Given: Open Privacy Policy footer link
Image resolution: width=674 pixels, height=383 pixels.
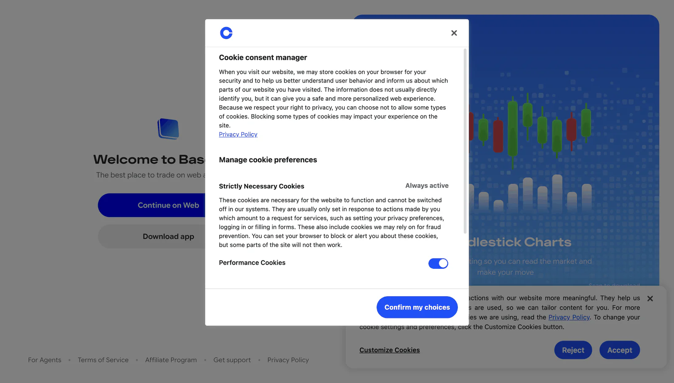Looking at the screenshot, I should coord(288,360).
